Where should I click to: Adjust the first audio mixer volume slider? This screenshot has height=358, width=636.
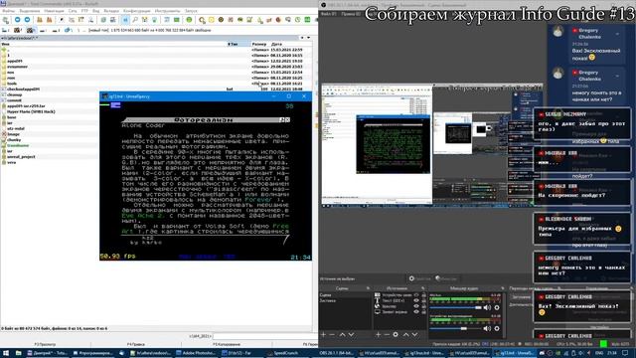[x=455, y=307]
